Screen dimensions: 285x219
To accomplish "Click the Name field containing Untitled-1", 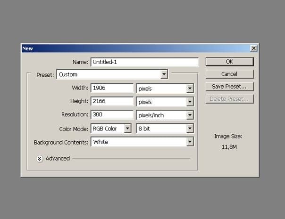I will tap(145, 62).
